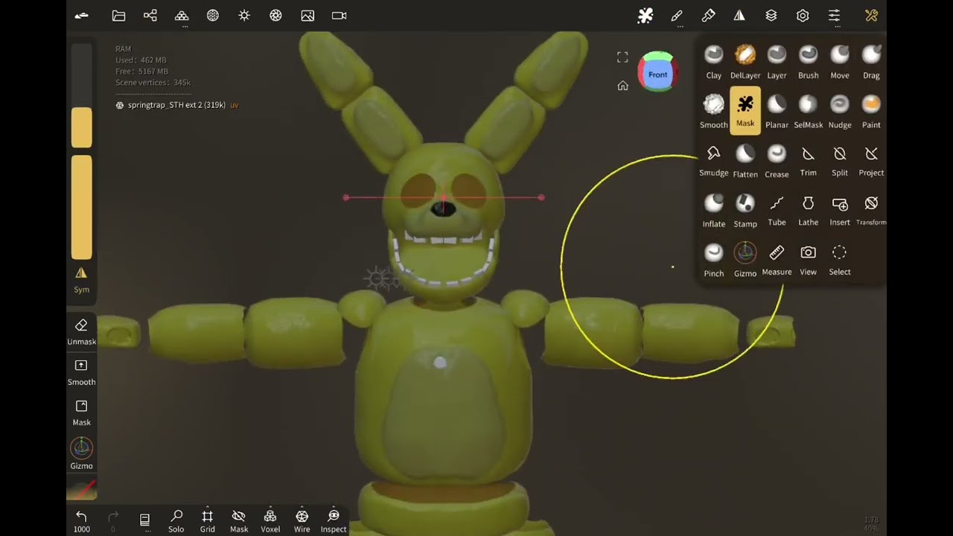Select the Move tool
This screenshot has width=953, height=536.
point(840,63)
